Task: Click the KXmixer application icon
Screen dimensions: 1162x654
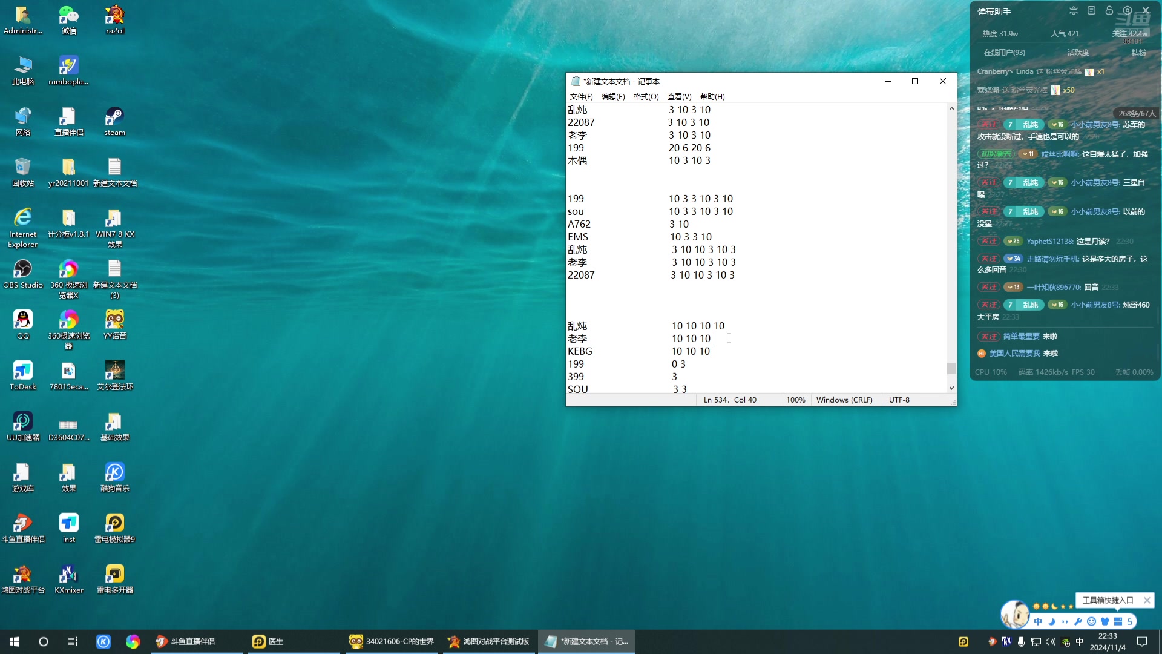Action: point(68,575)
